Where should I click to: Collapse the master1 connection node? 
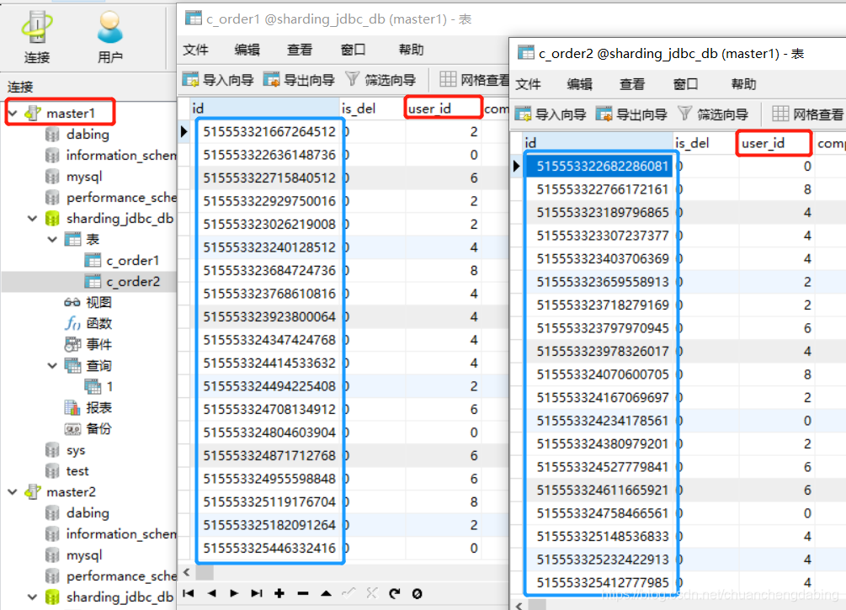[x=13, y=114]
